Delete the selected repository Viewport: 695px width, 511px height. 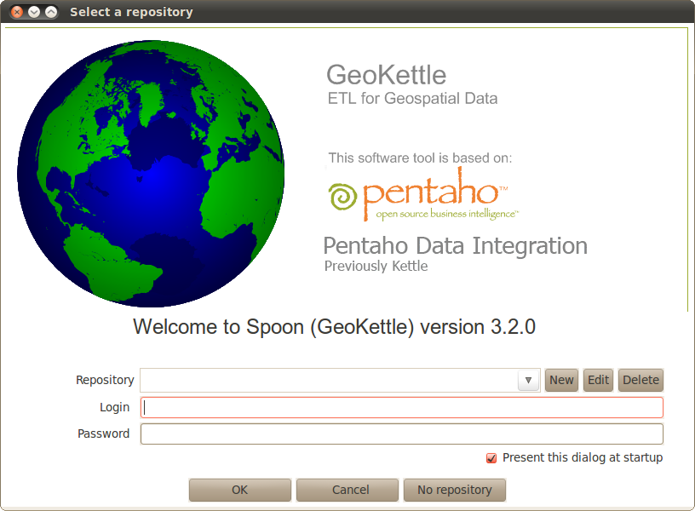640,380
